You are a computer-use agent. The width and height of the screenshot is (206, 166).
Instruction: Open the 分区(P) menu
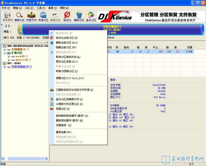29,8
